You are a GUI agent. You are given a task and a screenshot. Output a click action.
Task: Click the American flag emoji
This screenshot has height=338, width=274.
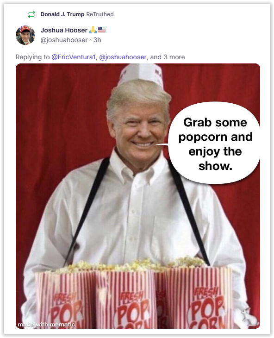coord(102,30)
